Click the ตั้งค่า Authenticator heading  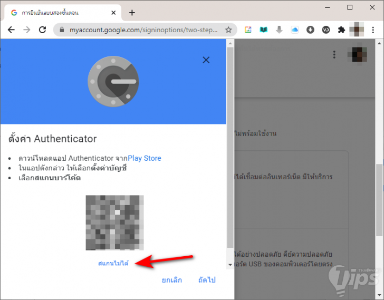pyautogui.click(x=52, y=139)
